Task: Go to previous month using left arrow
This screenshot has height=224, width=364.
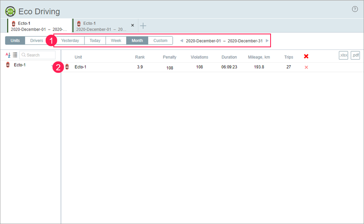Action: click(x=181, y=40)
